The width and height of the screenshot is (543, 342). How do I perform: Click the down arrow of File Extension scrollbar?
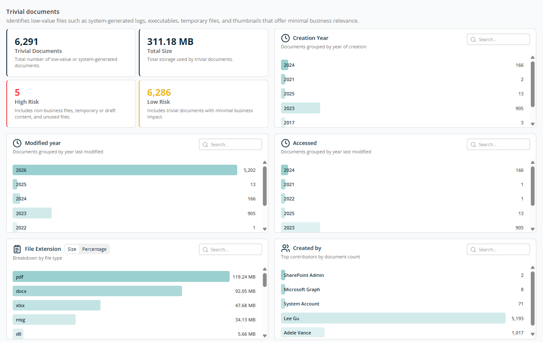tap(265, 336)
